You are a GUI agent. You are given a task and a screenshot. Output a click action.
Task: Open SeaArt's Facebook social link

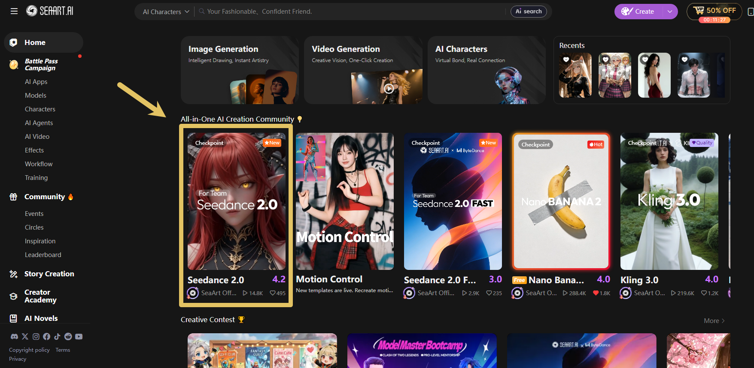[46, 337]
